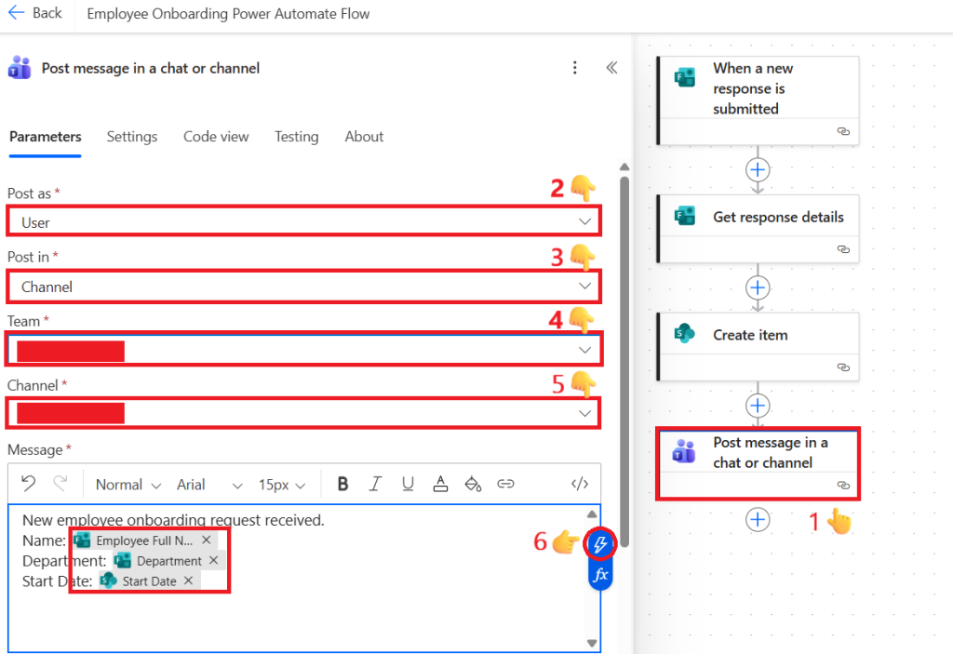The height and width of the screenshot is (654, 953).
Task: Remove the Department dynamic content token
Action: click(213, 560)
